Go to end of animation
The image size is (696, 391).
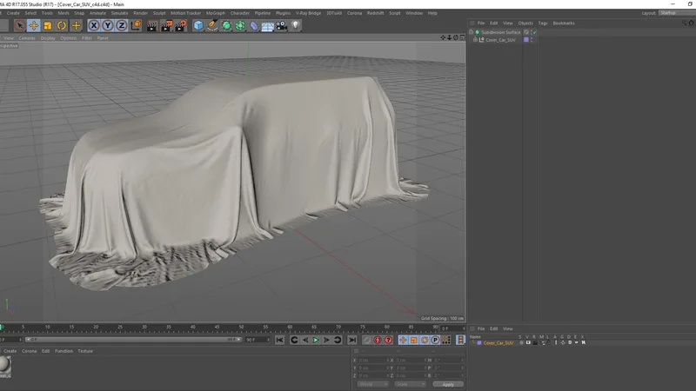(x=352, y=340)
